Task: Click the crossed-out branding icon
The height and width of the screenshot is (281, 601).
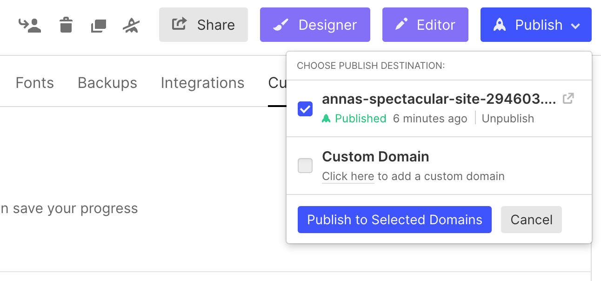Action: click(131, 26)
